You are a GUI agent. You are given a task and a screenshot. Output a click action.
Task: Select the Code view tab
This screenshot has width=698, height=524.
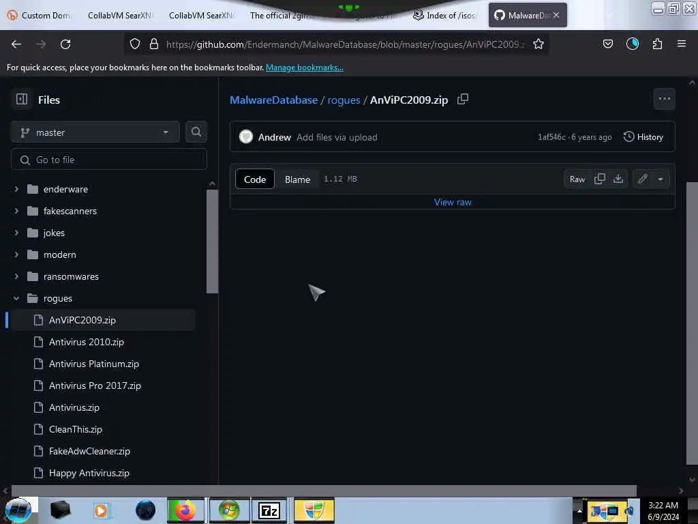(255, 179)
